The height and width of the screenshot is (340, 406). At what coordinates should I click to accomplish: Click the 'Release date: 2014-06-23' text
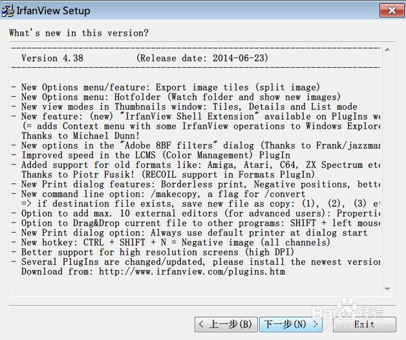[202, 58]
